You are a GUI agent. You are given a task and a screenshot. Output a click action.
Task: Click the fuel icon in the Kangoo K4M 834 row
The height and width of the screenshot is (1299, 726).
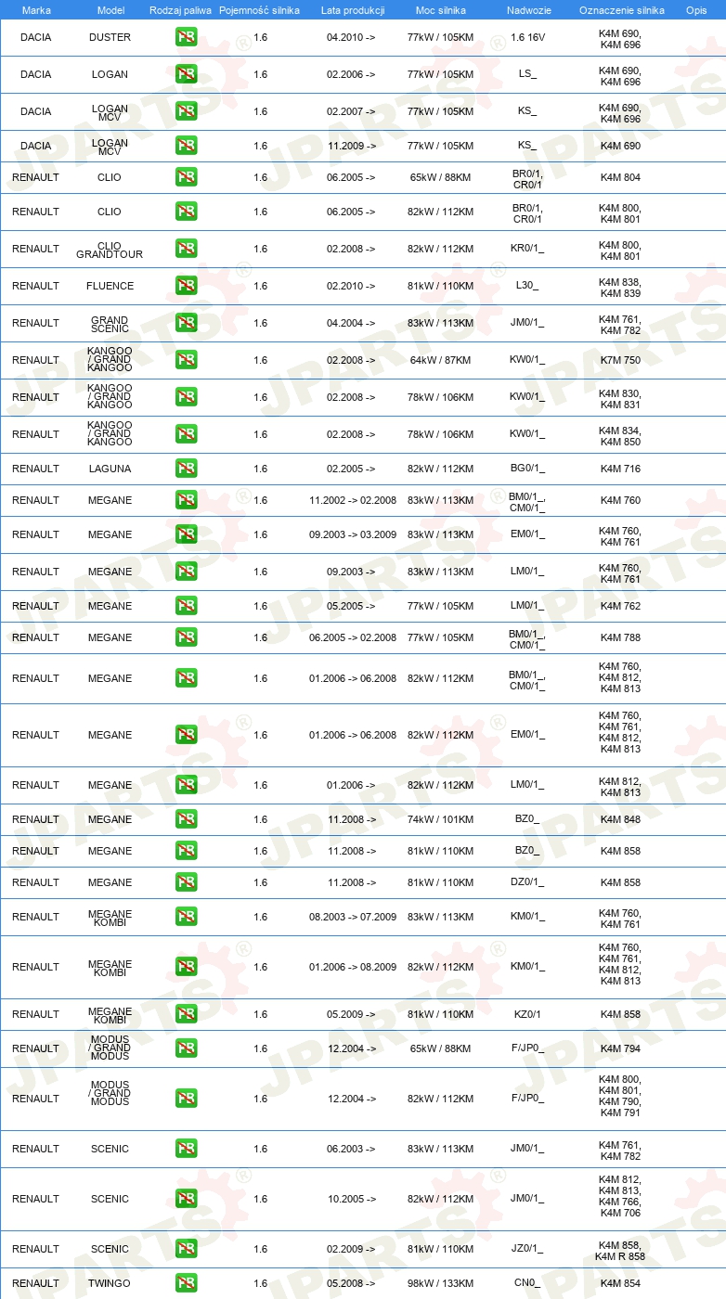coord(186,434)
